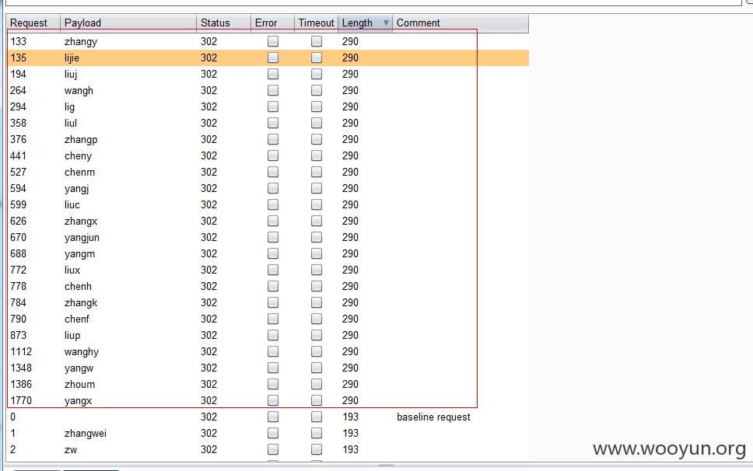Click request number 0
Viewport: 753px width, 471px height.
pyautogui.click(x=13, y=417)
